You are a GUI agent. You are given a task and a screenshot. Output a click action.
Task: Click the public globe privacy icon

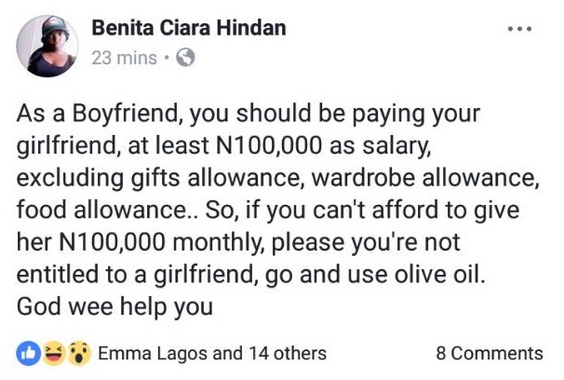pyautogui.click(x=184, y=58)
